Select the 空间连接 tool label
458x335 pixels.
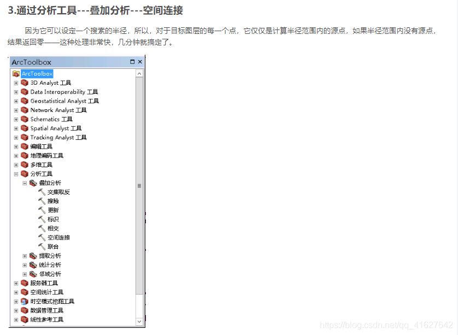click(58, 237)
